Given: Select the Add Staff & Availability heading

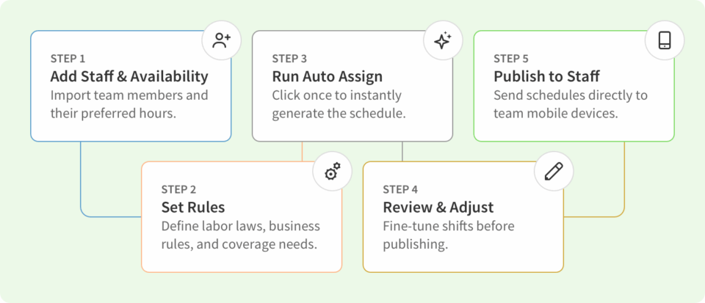Looking at the screenshot, I should point(129,77).
